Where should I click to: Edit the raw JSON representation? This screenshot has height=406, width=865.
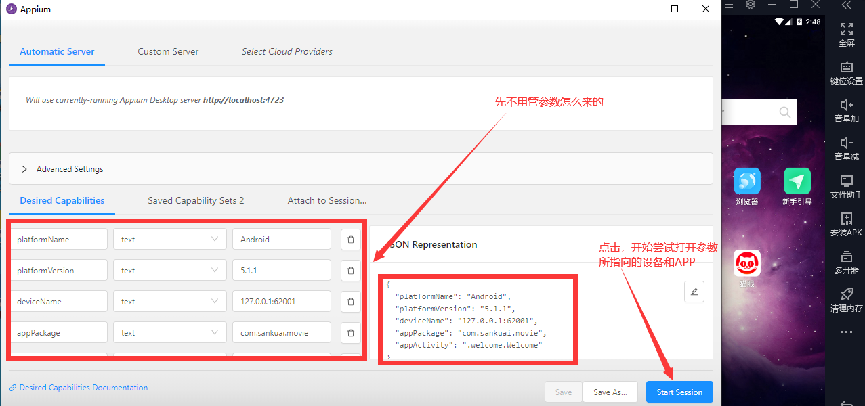(694, 292)
